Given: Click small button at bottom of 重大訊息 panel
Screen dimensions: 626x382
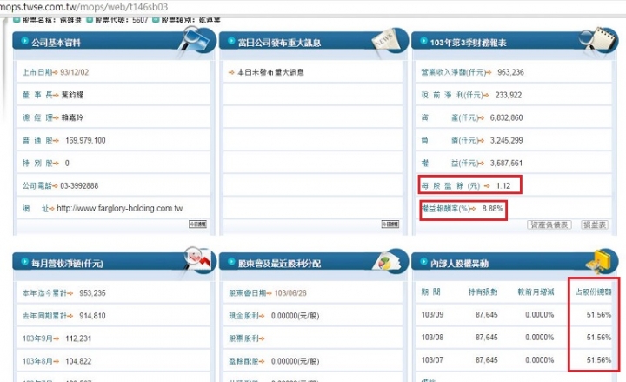Looking at the screenshot, I should tap(390, 225).
